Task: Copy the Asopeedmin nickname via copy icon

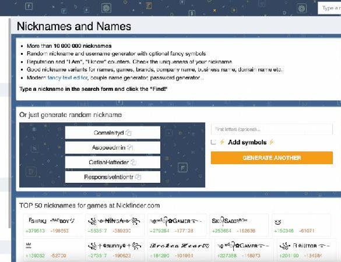Action: pos(130,147)
